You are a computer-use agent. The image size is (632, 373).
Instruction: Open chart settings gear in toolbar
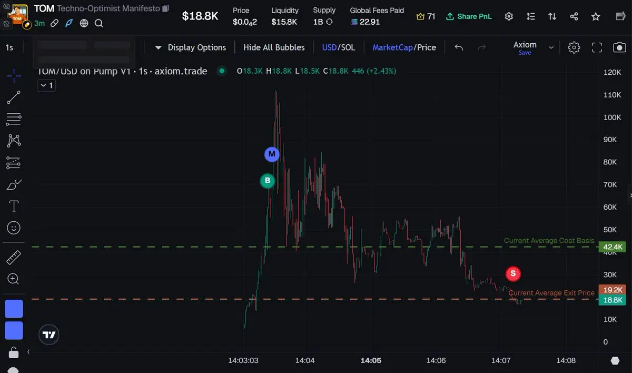[574, 47]
